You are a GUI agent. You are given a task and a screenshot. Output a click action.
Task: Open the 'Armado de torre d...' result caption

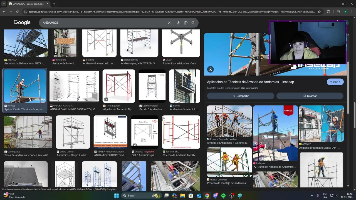tap(64, 63)
